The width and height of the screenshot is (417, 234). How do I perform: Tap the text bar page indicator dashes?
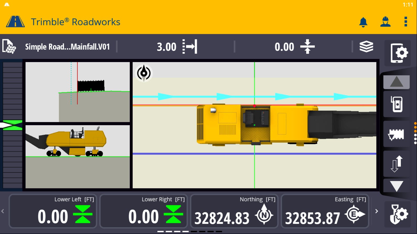click(190, 231)
